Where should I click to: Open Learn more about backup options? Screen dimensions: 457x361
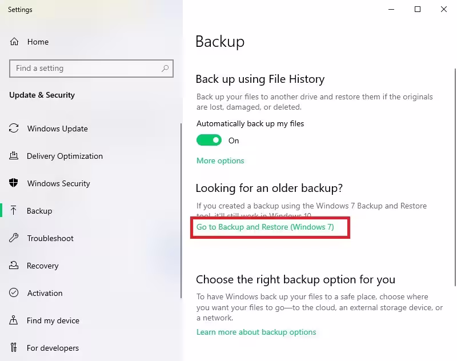pos(256,332)
